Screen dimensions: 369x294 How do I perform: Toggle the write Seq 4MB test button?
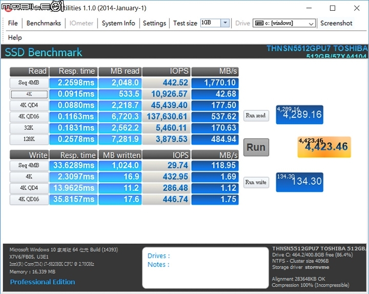(x=29, y=165)
